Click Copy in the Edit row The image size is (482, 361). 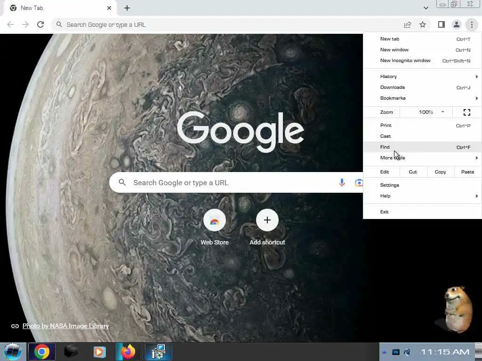[x=440, y=172]
